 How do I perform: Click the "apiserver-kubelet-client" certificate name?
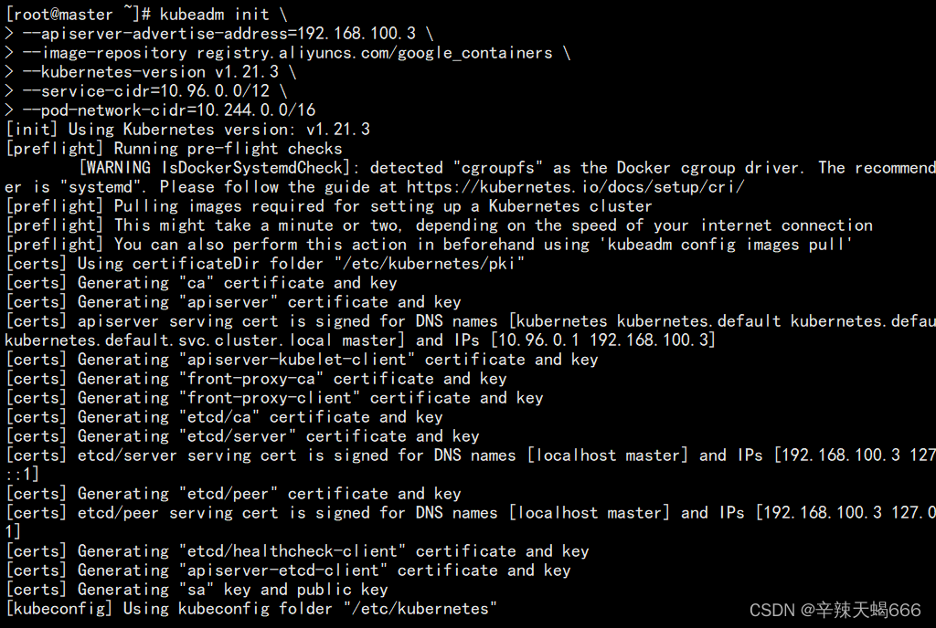297,360
